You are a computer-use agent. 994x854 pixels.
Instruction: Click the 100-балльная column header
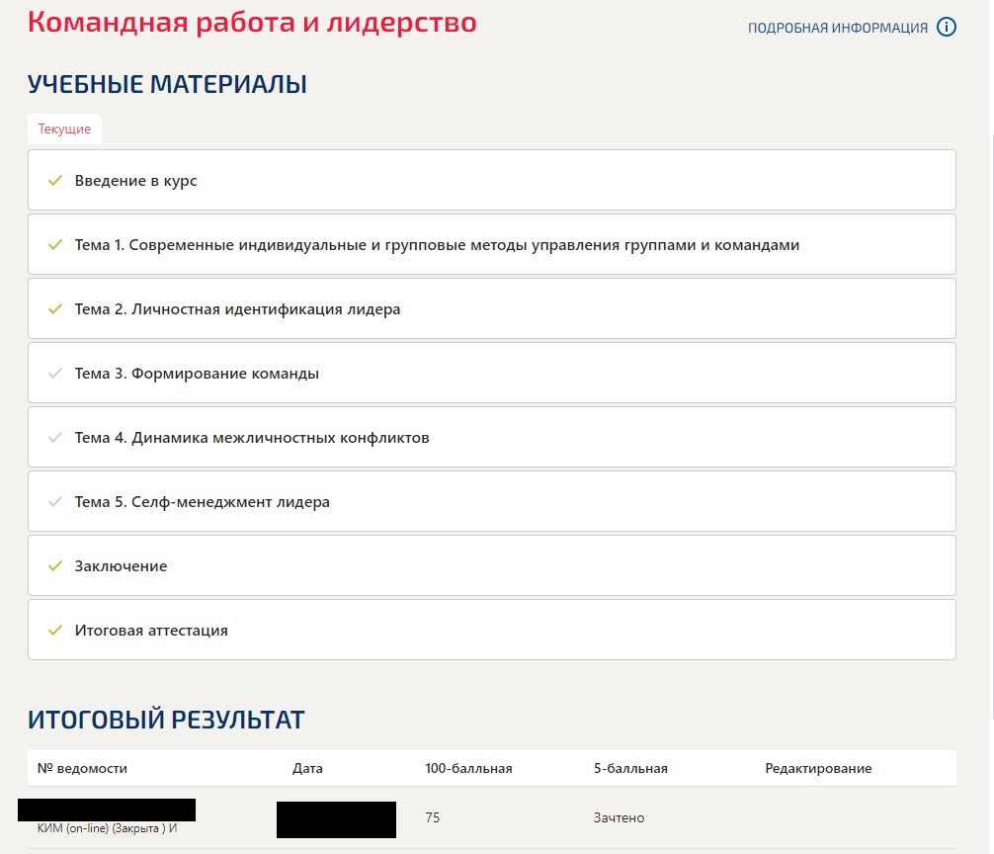pos(468,768)
